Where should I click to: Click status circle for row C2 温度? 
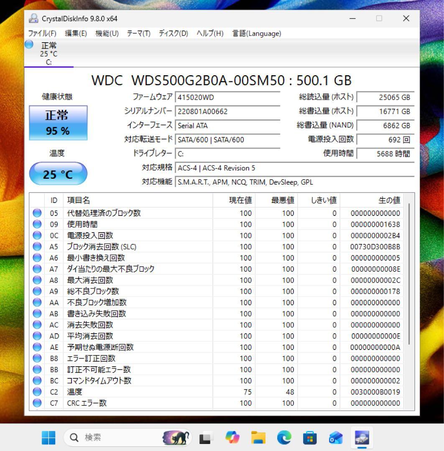(37, 392)
